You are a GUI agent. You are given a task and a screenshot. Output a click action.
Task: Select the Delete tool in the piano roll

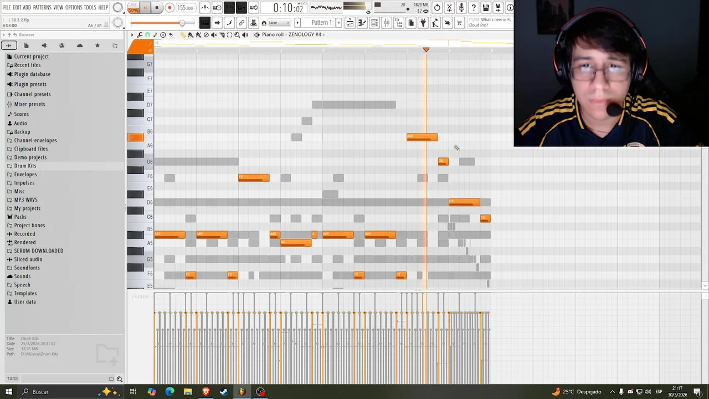pyautogui.click(x=206, y=34)
